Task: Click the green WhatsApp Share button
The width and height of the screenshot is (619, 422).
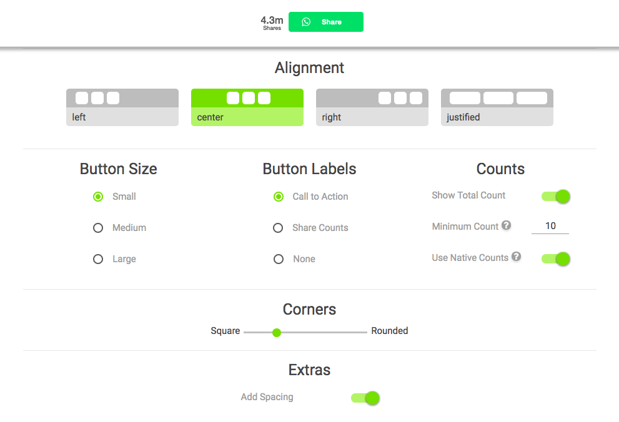Action: 325,22
